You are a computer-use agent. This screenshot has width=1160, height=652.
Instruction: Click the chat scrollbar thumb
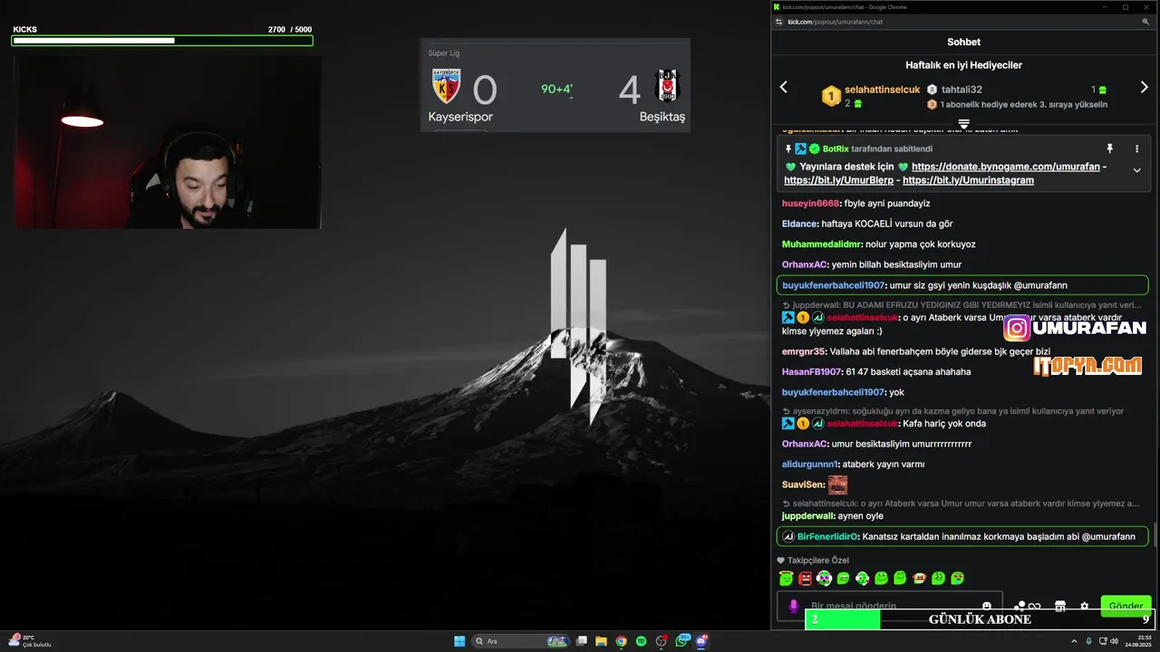point(1155,535)
